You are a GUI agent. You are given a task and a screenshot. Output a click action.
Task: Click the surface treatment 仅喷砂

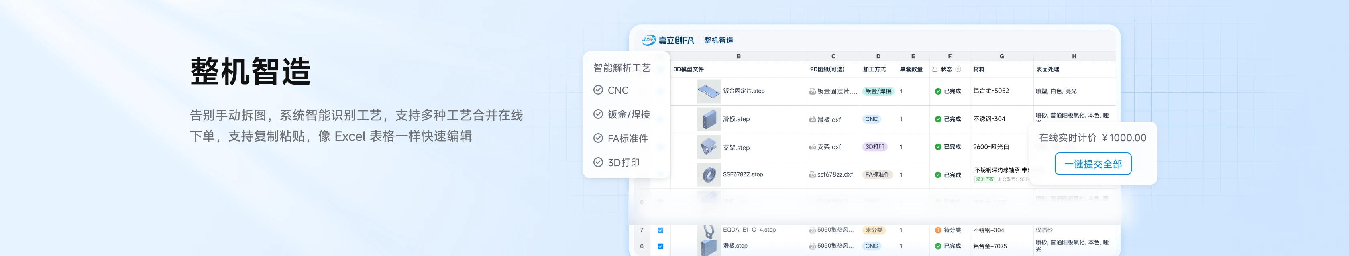pos(1044,230)
